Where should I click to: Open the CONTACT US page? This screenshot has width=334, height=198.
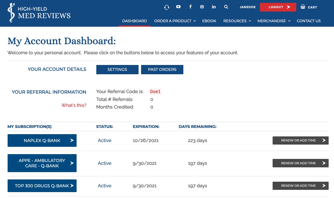309,21
